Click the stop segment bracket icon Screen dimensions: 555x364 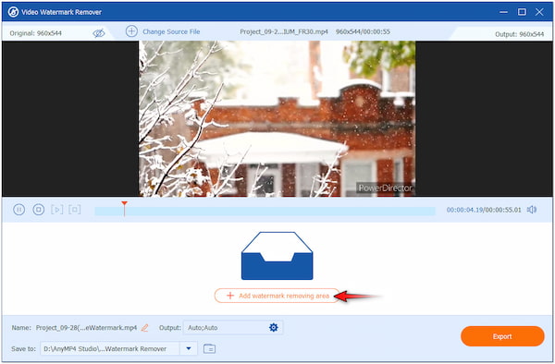pyautogui.click(x=75, y=210)
